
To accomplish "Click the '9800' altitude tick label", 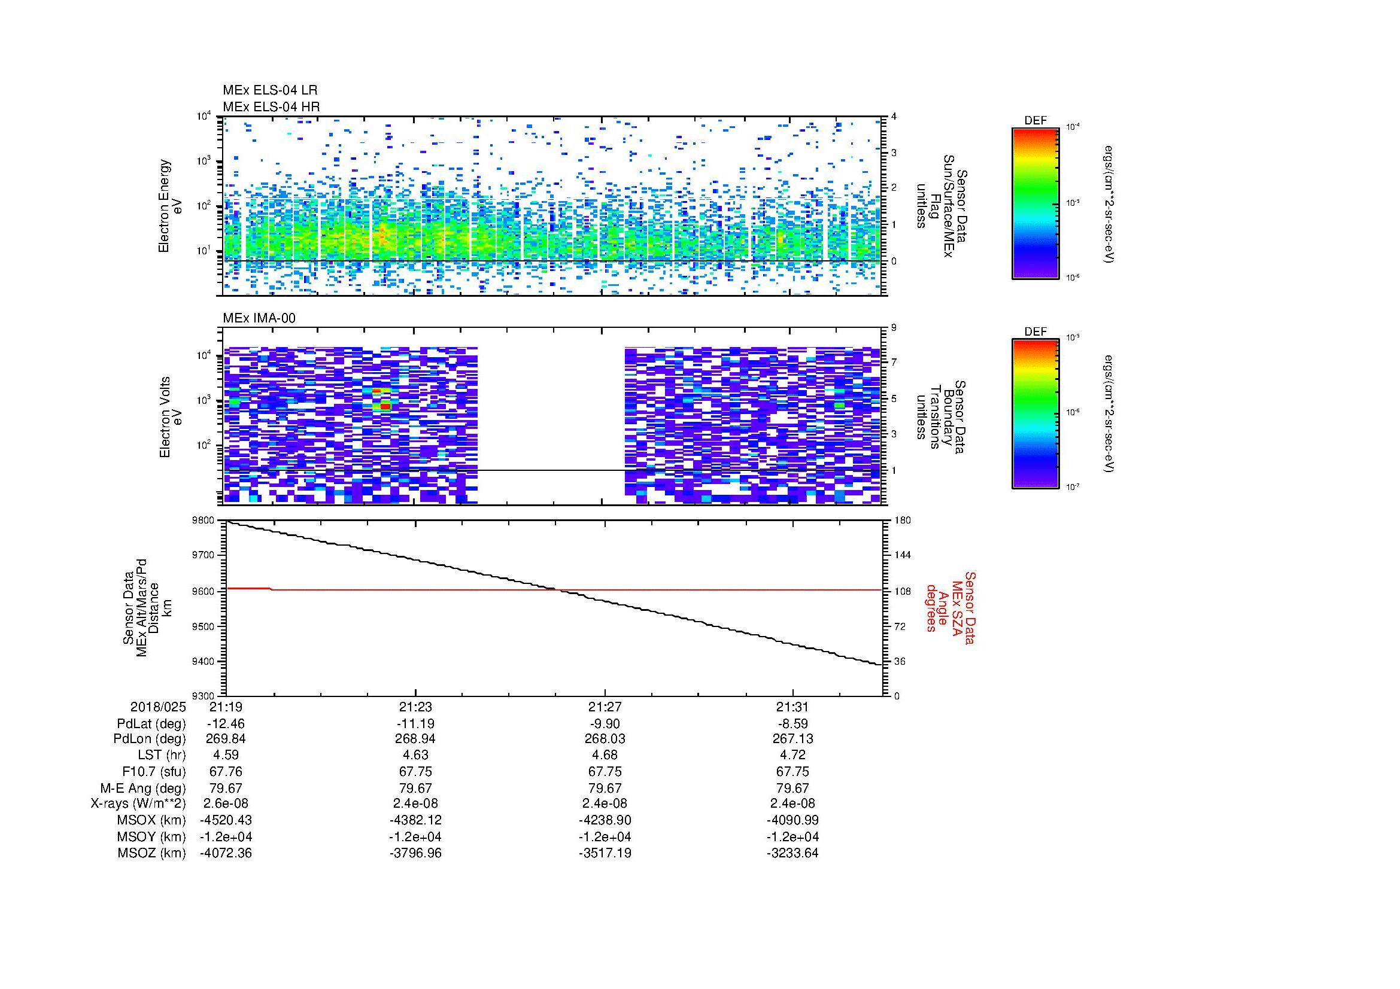I will pos(203,521).
